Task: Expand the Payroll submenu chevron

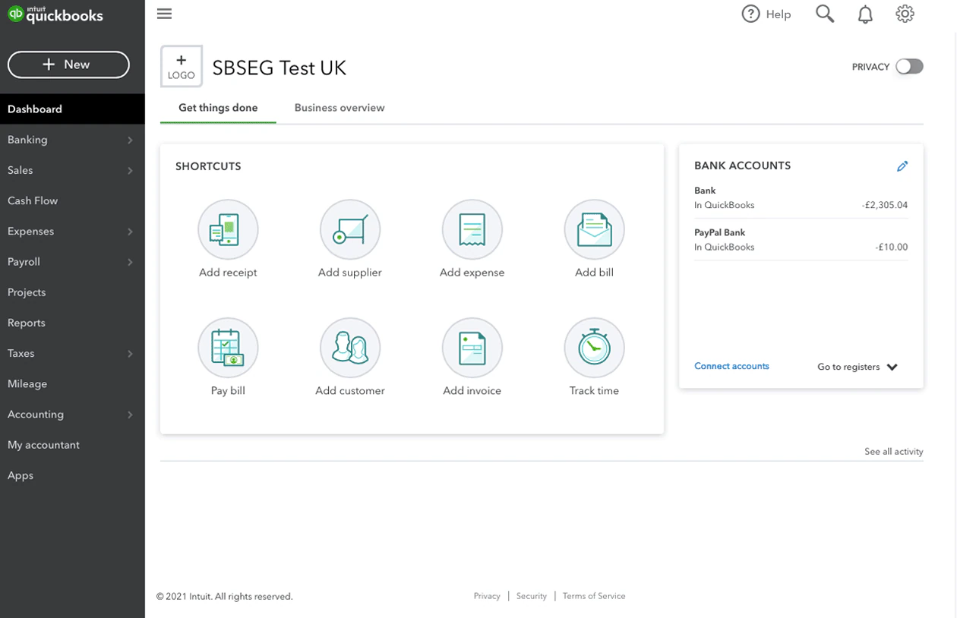Action: (x=130, y=262)
